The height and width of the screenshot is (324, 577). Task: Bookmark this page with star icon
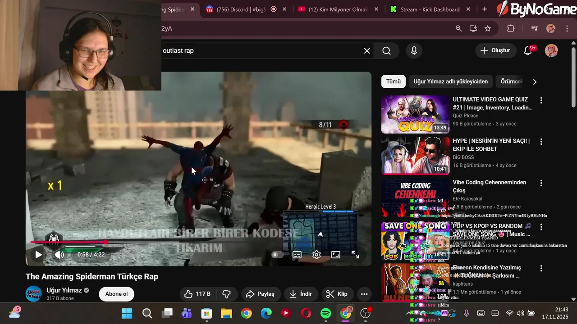coord(488,28)
